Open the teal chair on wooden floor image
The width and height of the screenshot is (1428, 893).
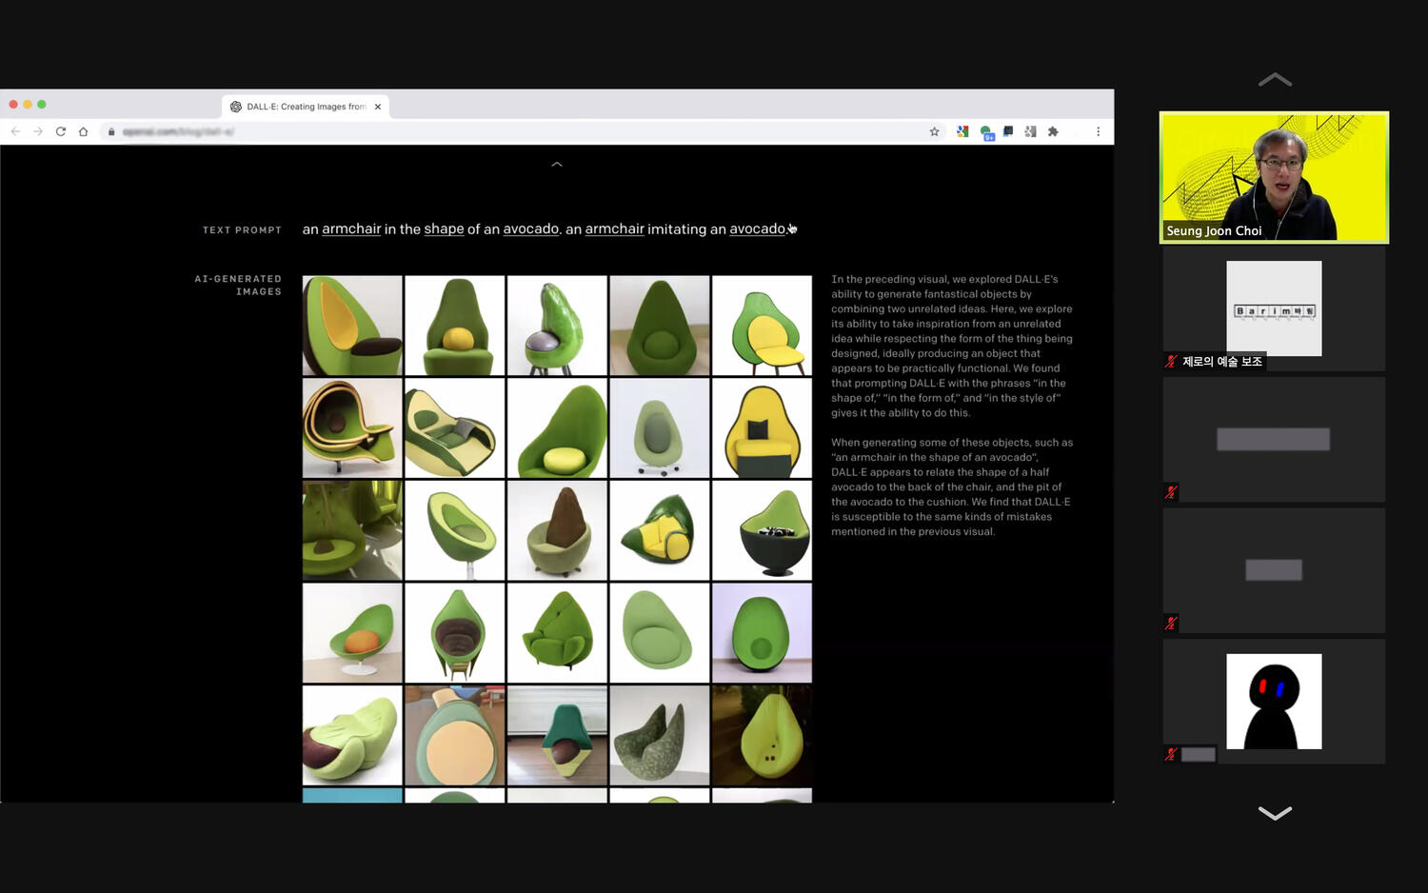(557, 735)
